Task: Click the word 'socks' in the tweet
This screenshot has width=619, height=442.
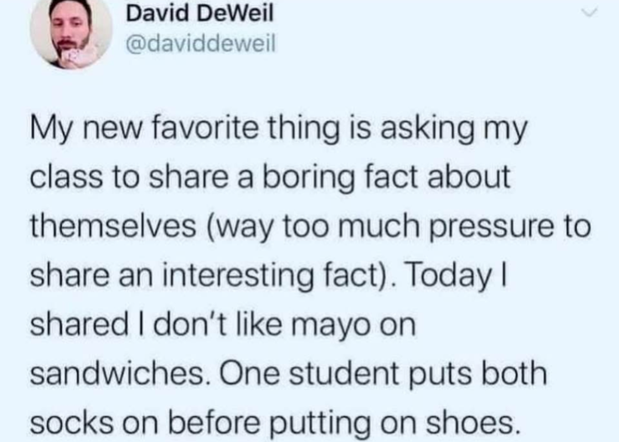Action: [72, 424]
